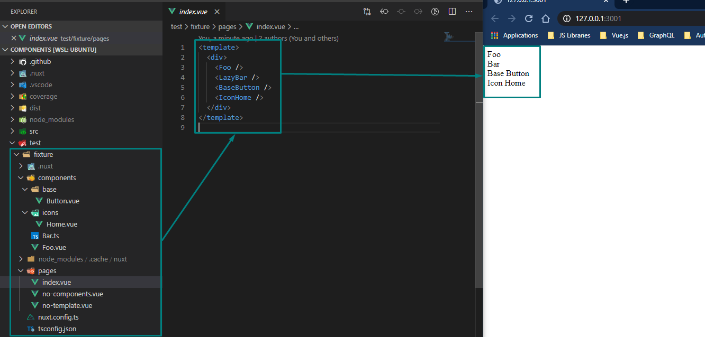This screenshot has height=337, width=705.
Task: Open the source control changes icon
Action: click(367, 12)
